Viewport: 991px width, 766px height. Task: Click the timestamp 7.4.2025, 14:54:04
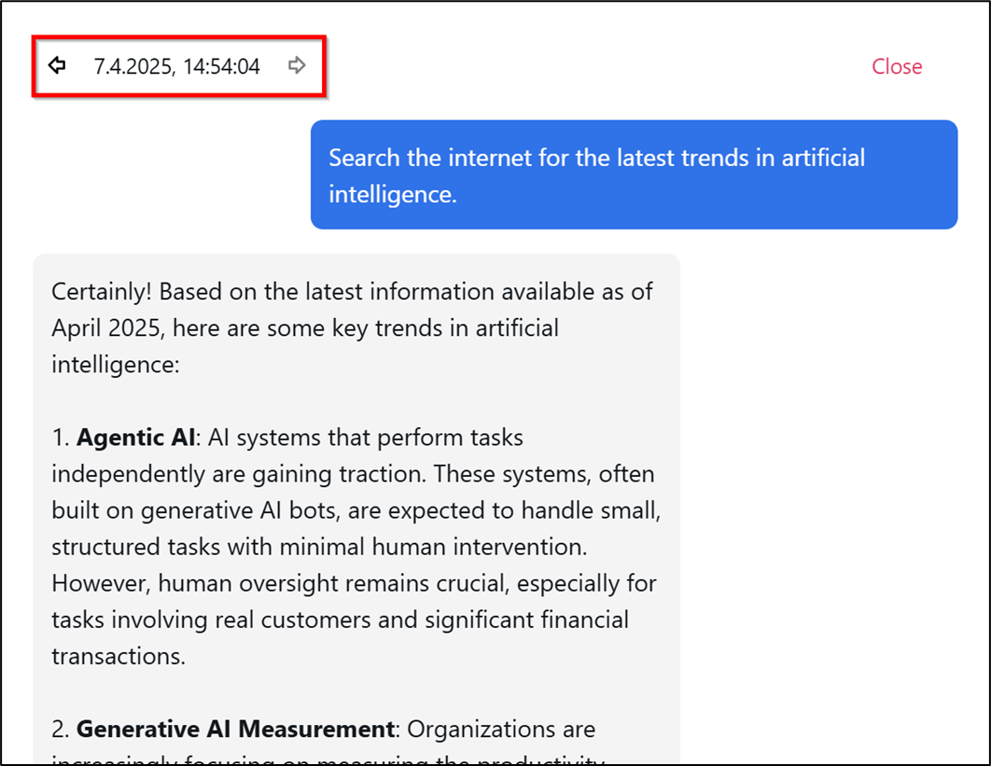[x=176, y=66]
